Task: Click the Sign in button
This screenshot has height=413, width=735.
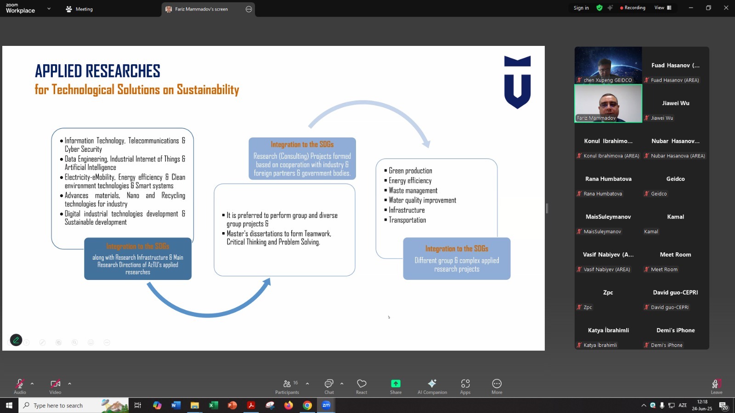Action: [x=581, y=8]
